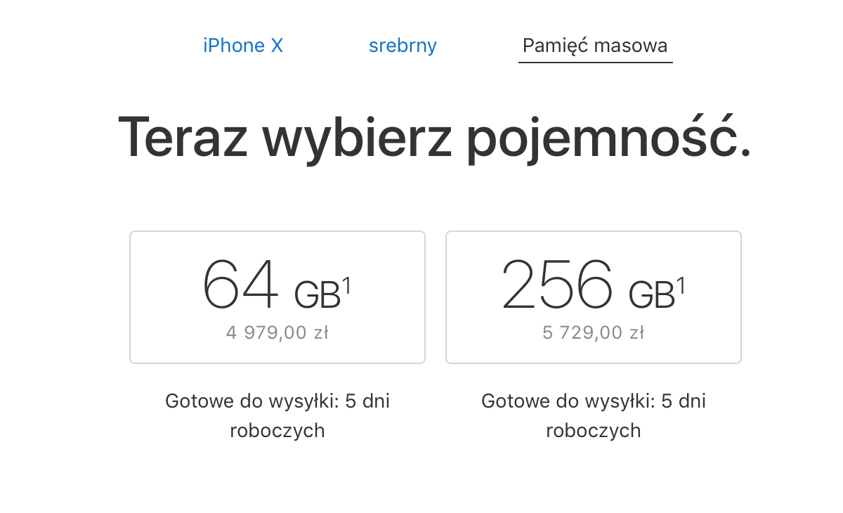Select the Pamięć masowa tab
This screenshot has height=513, width=843.
coord(595,46)
